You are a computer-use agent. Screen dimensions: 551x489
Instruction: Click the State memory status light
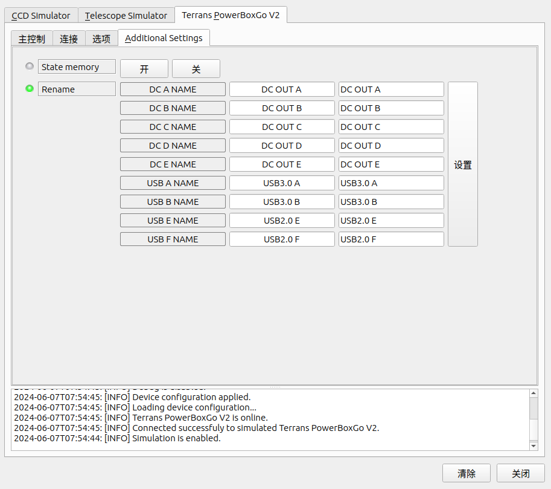point(30,66)
